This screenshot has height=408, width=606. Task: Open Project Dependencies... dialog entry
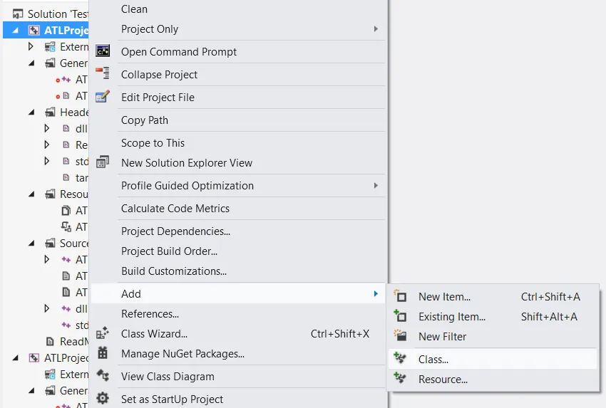point(175,231)
